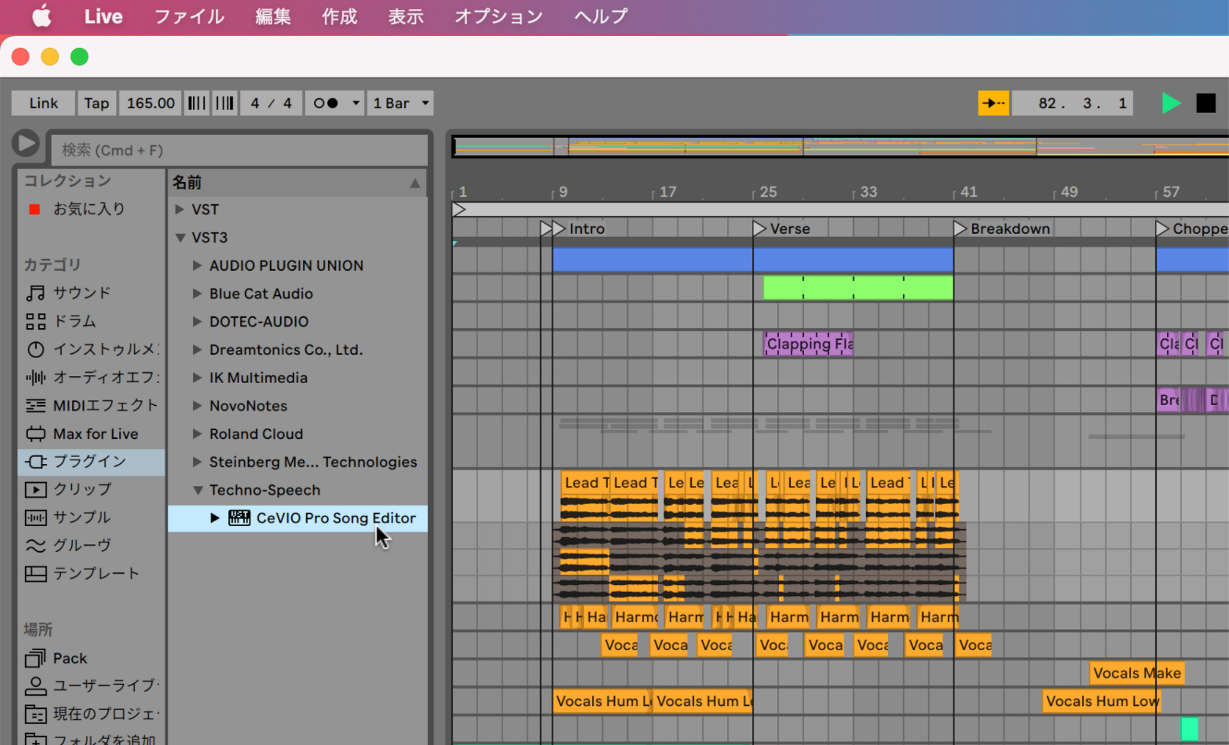The width and height of the screenshot is (1229, 745).
Task: Open the 表示 menu
Action: 406,16
